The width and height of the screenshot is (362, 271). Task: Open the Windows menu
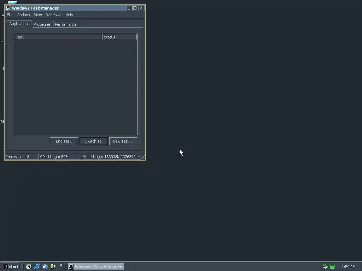click(x=54, y=15)
